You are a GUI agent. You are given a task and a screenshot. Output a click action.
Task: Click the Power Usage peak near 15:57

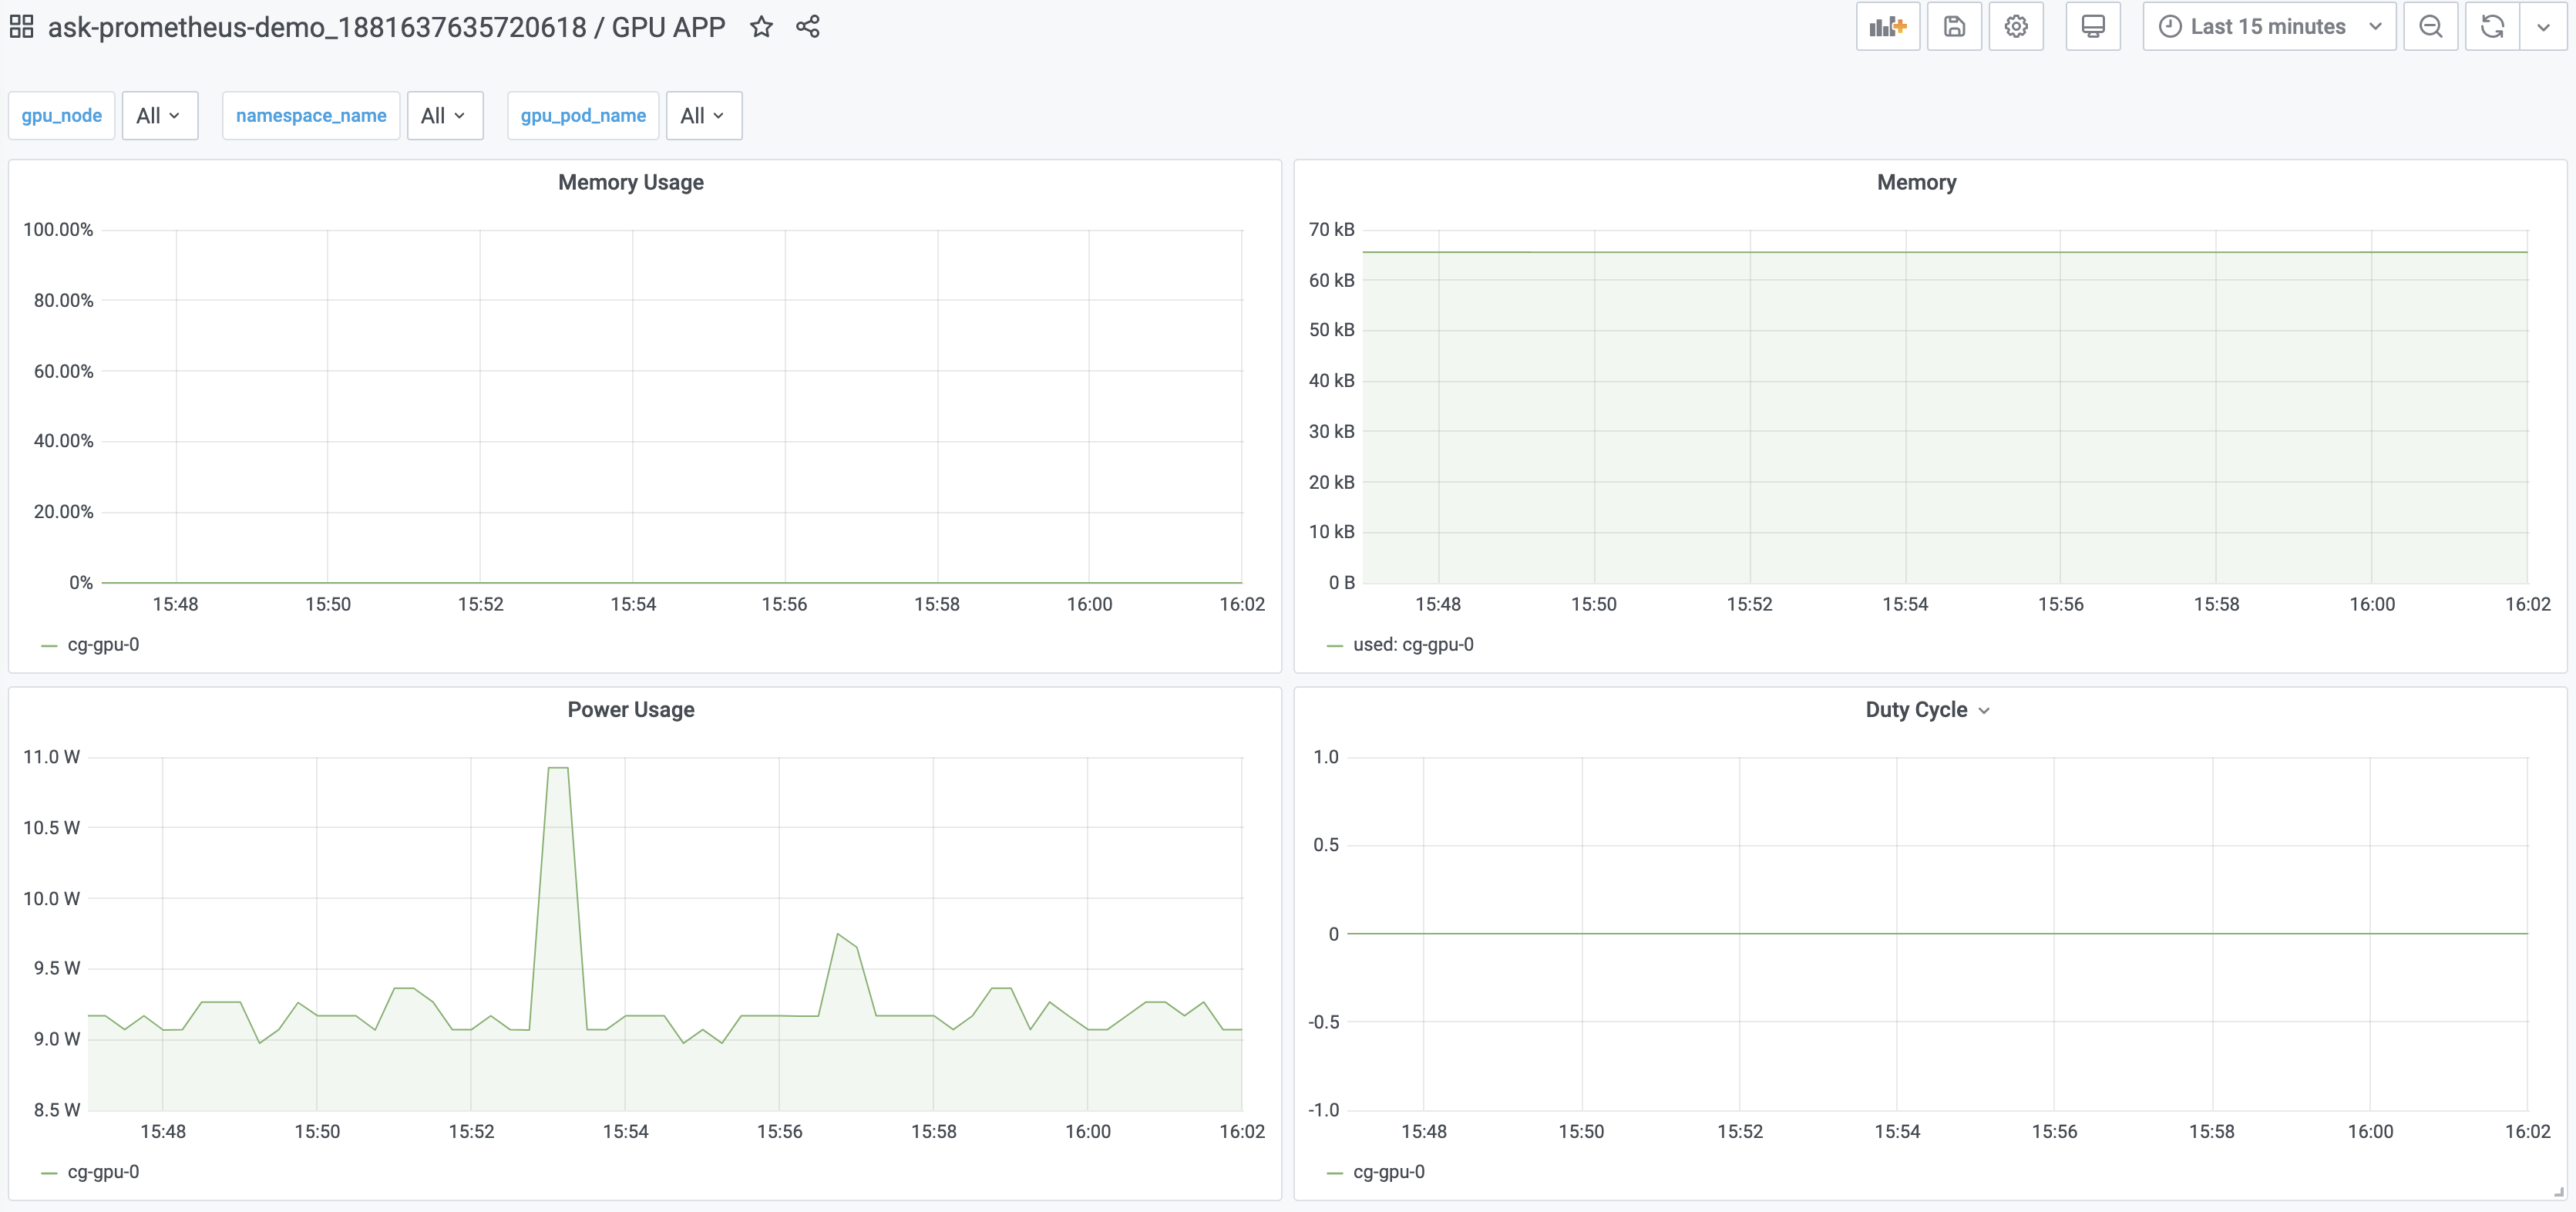(838, 934)
